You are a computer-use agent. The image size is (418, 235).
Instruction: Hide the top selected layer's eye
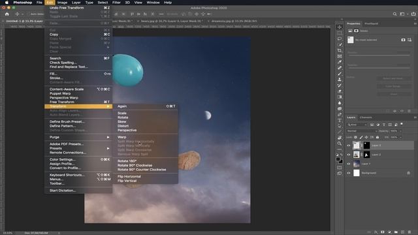pos(348,146)
